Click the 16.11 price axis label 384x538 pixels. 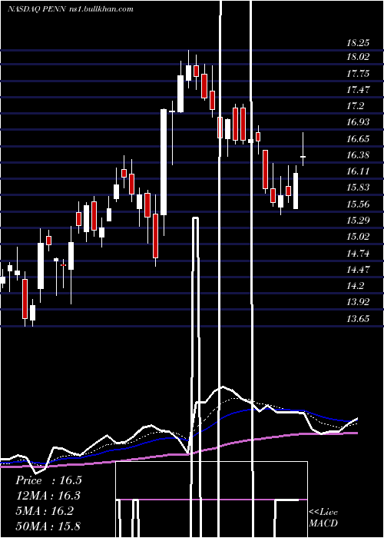coord(359,171)
